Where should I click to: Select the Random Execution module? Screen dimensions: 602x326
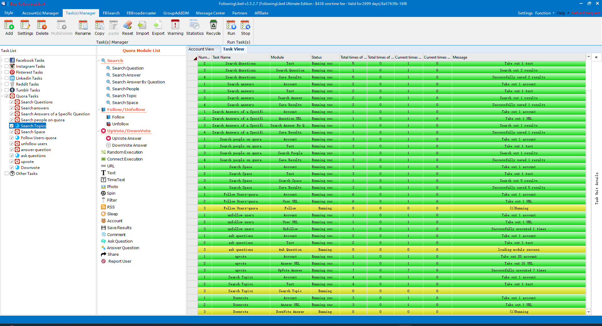125,152
